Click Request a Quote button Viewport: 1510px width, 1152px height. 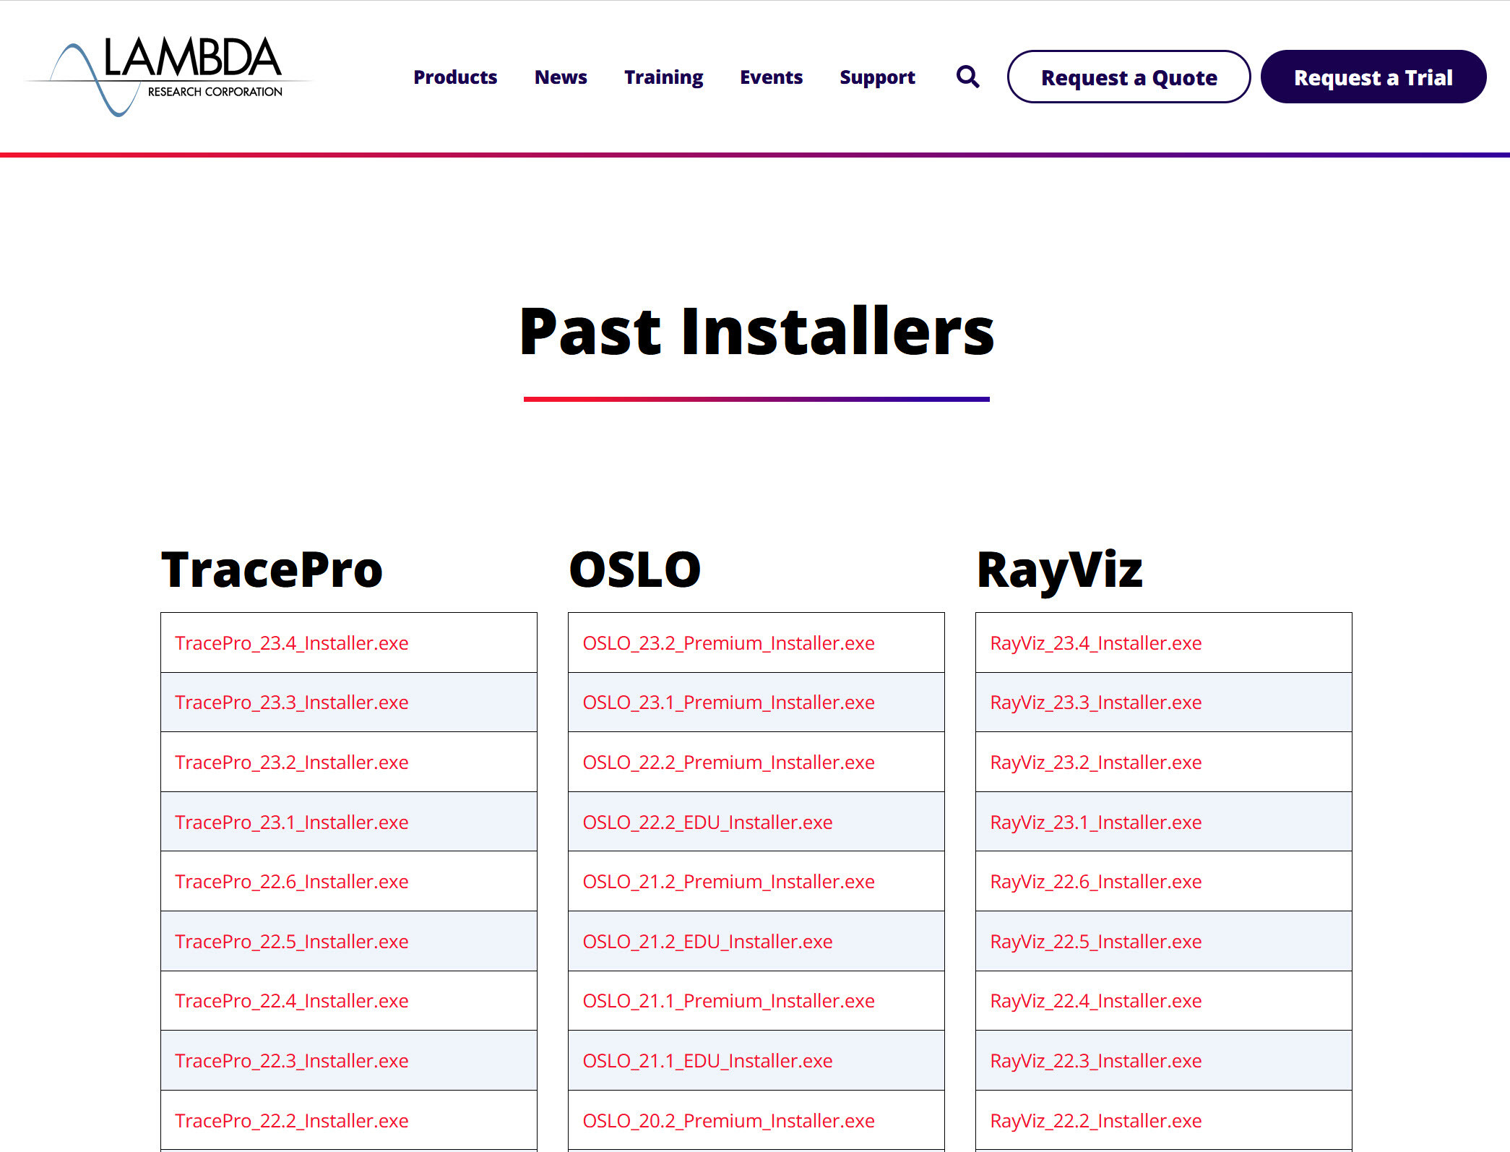1128,76
